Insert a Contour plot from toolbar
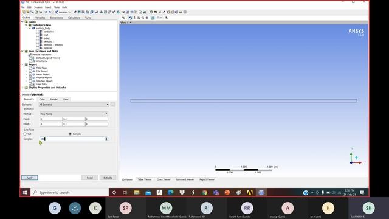Image resolution: width=389 pixels, height=219 pixels. tap(79, 12)
